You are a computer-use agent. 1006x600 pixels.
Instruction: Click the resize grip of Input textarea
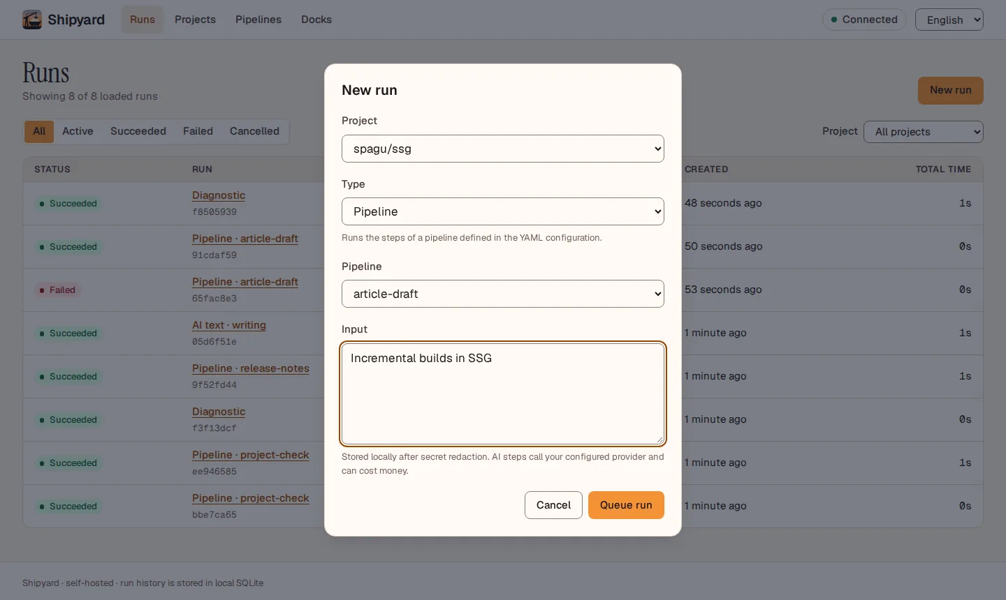[x=659, y=440]
